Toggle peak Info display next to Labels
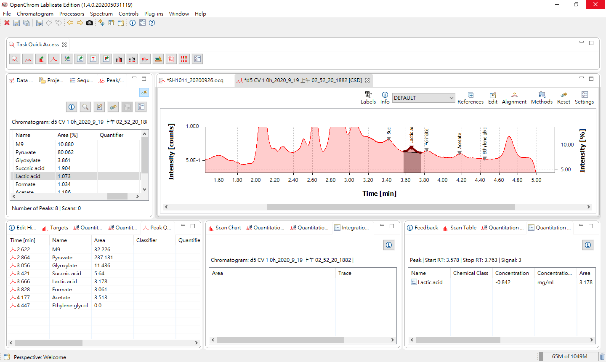Screen dimensions: 606x362 385,98
